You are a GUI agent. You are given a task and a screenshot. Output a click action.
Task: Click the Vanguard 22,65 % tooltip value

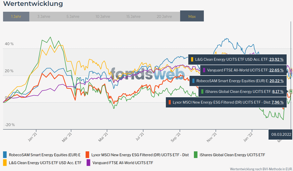click(276, 70)
